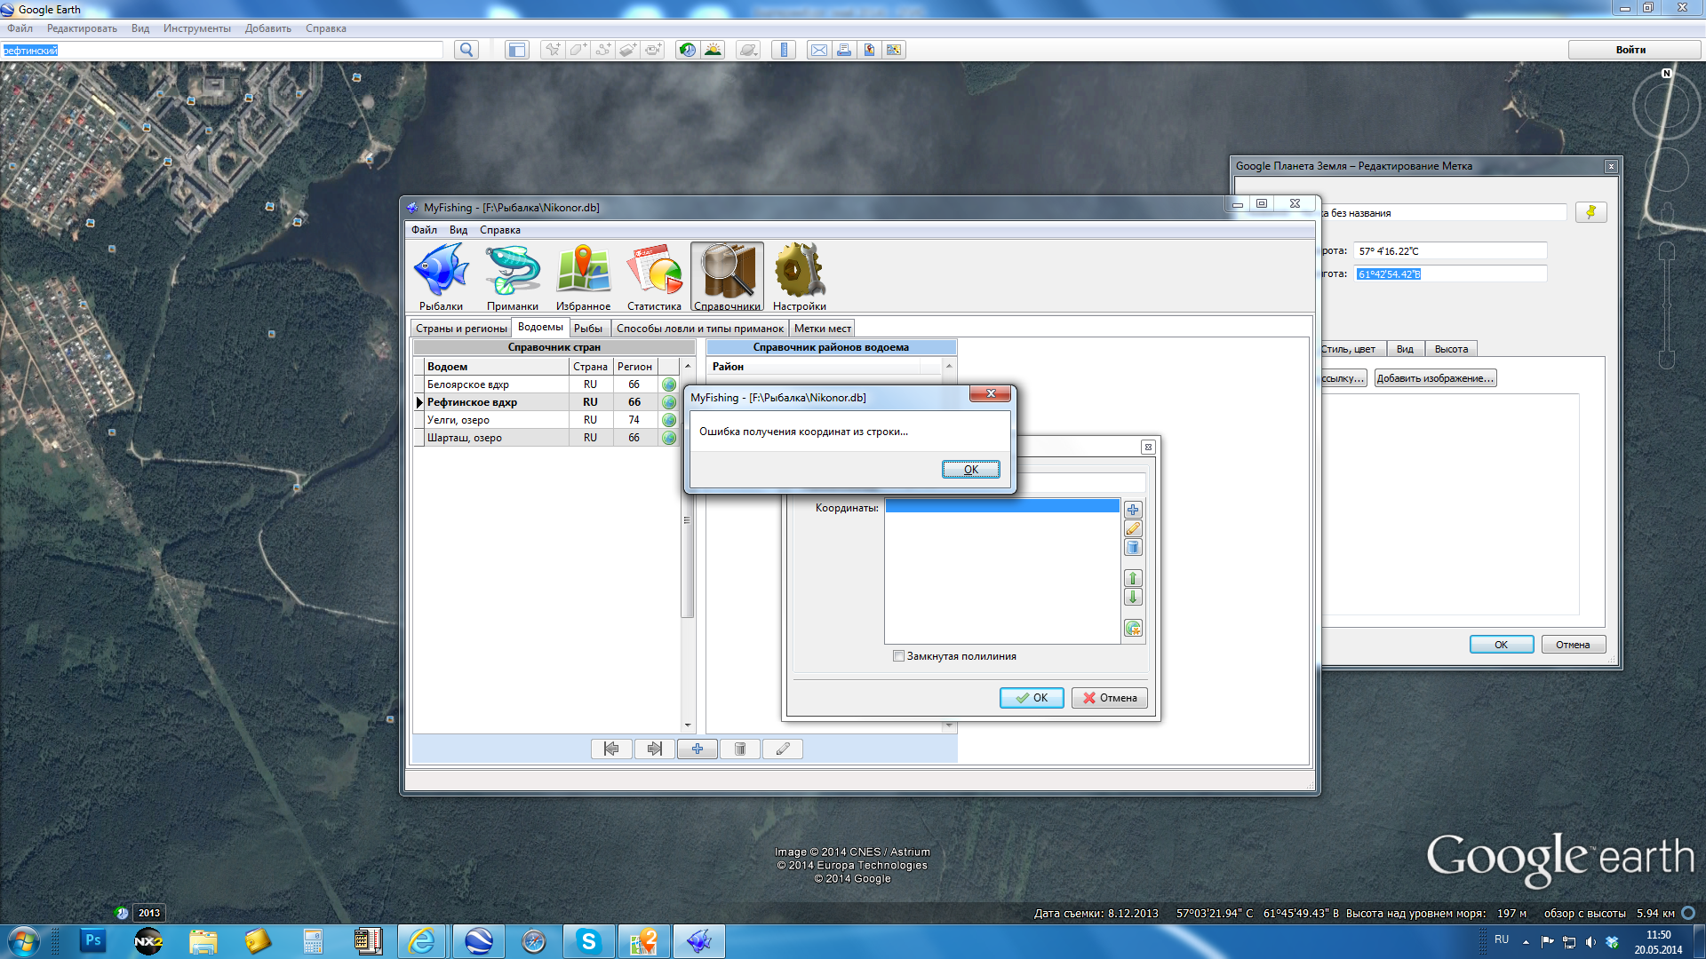
Task: Move coordinate down with the green arrow
Action: point(1133,597)
